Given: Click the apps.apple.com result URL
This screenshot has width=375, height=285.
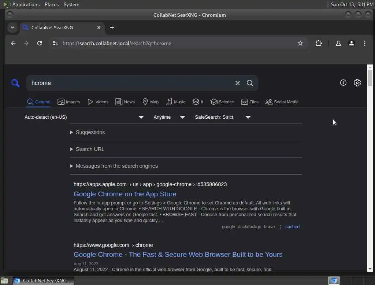Looking at the screenshot, I should click(150, 185).
